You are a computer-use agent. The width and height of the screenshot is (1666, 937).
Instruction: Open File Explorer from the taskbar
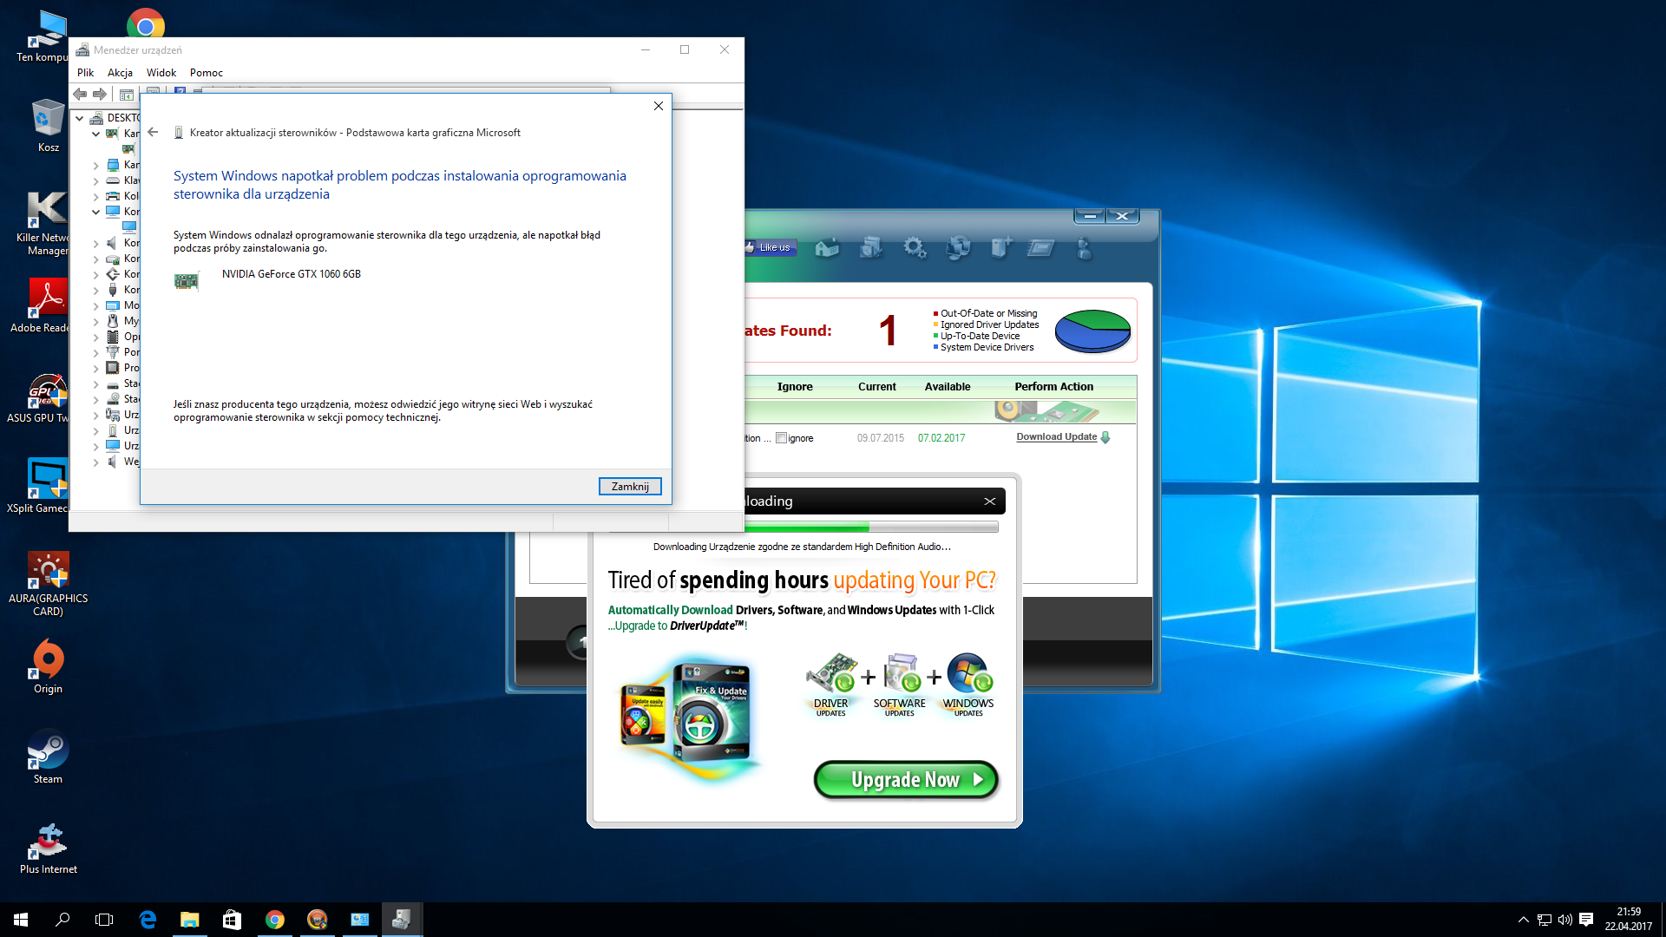189,920
